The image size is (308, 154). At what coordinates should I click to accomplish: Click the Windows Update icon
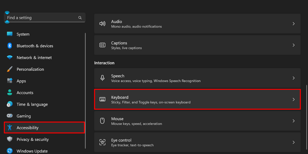point(10,151)
